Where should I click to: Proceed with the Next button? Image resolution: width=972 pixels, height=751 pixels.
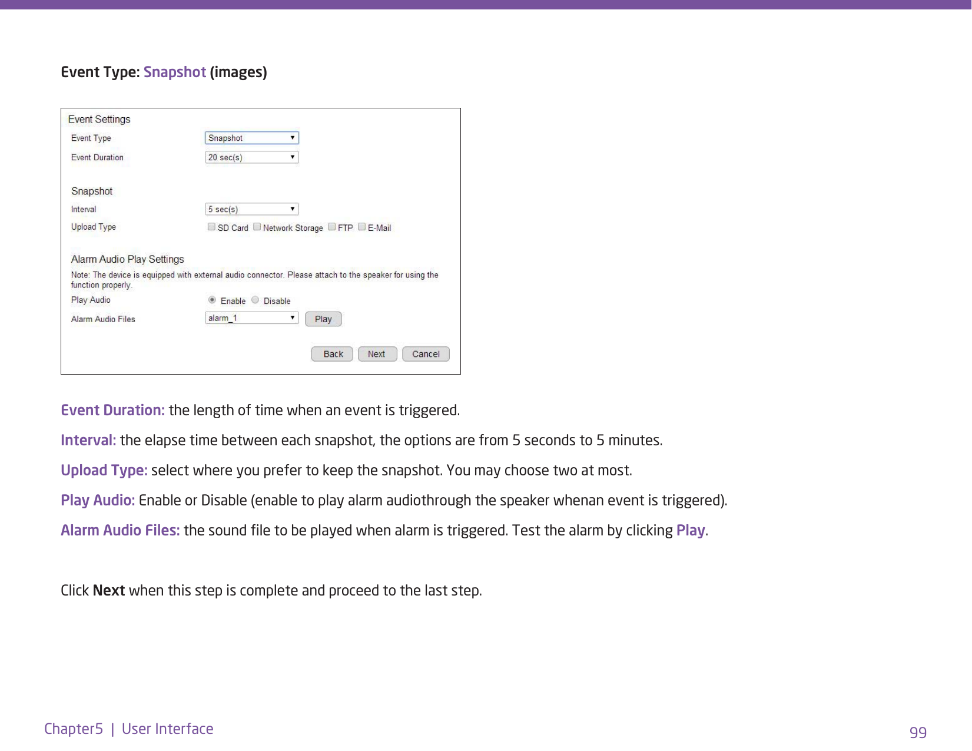[377, 354]
